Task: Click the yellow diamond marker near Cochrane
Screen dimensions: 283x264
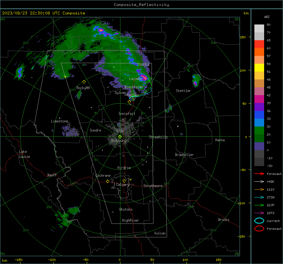Action: point(108,181)
